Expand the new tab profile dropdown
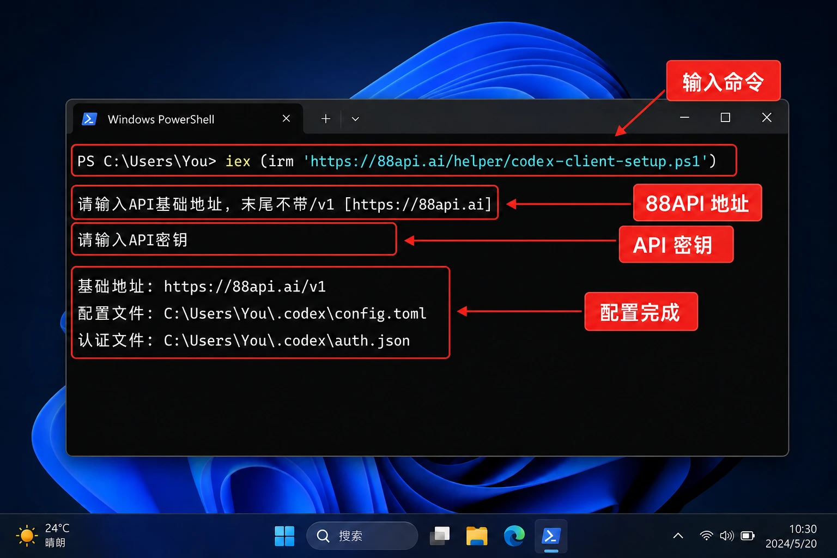The width and height of the screenshot is (837, 558). coord(355,119)
